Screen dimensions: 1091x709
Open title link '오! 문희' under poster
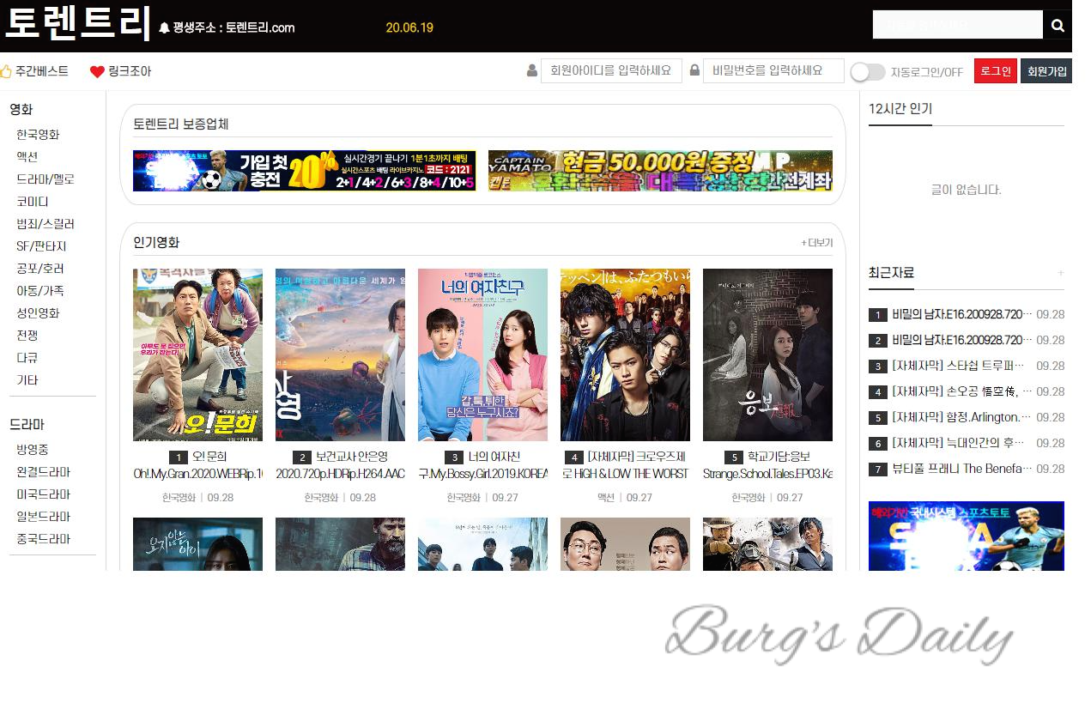(209, 457)
